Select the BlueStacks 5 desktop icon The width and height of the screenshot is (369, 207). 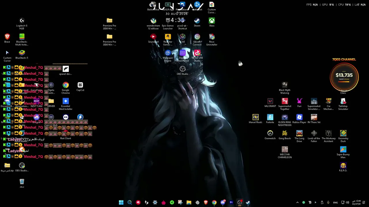click(x=22, y=54)
